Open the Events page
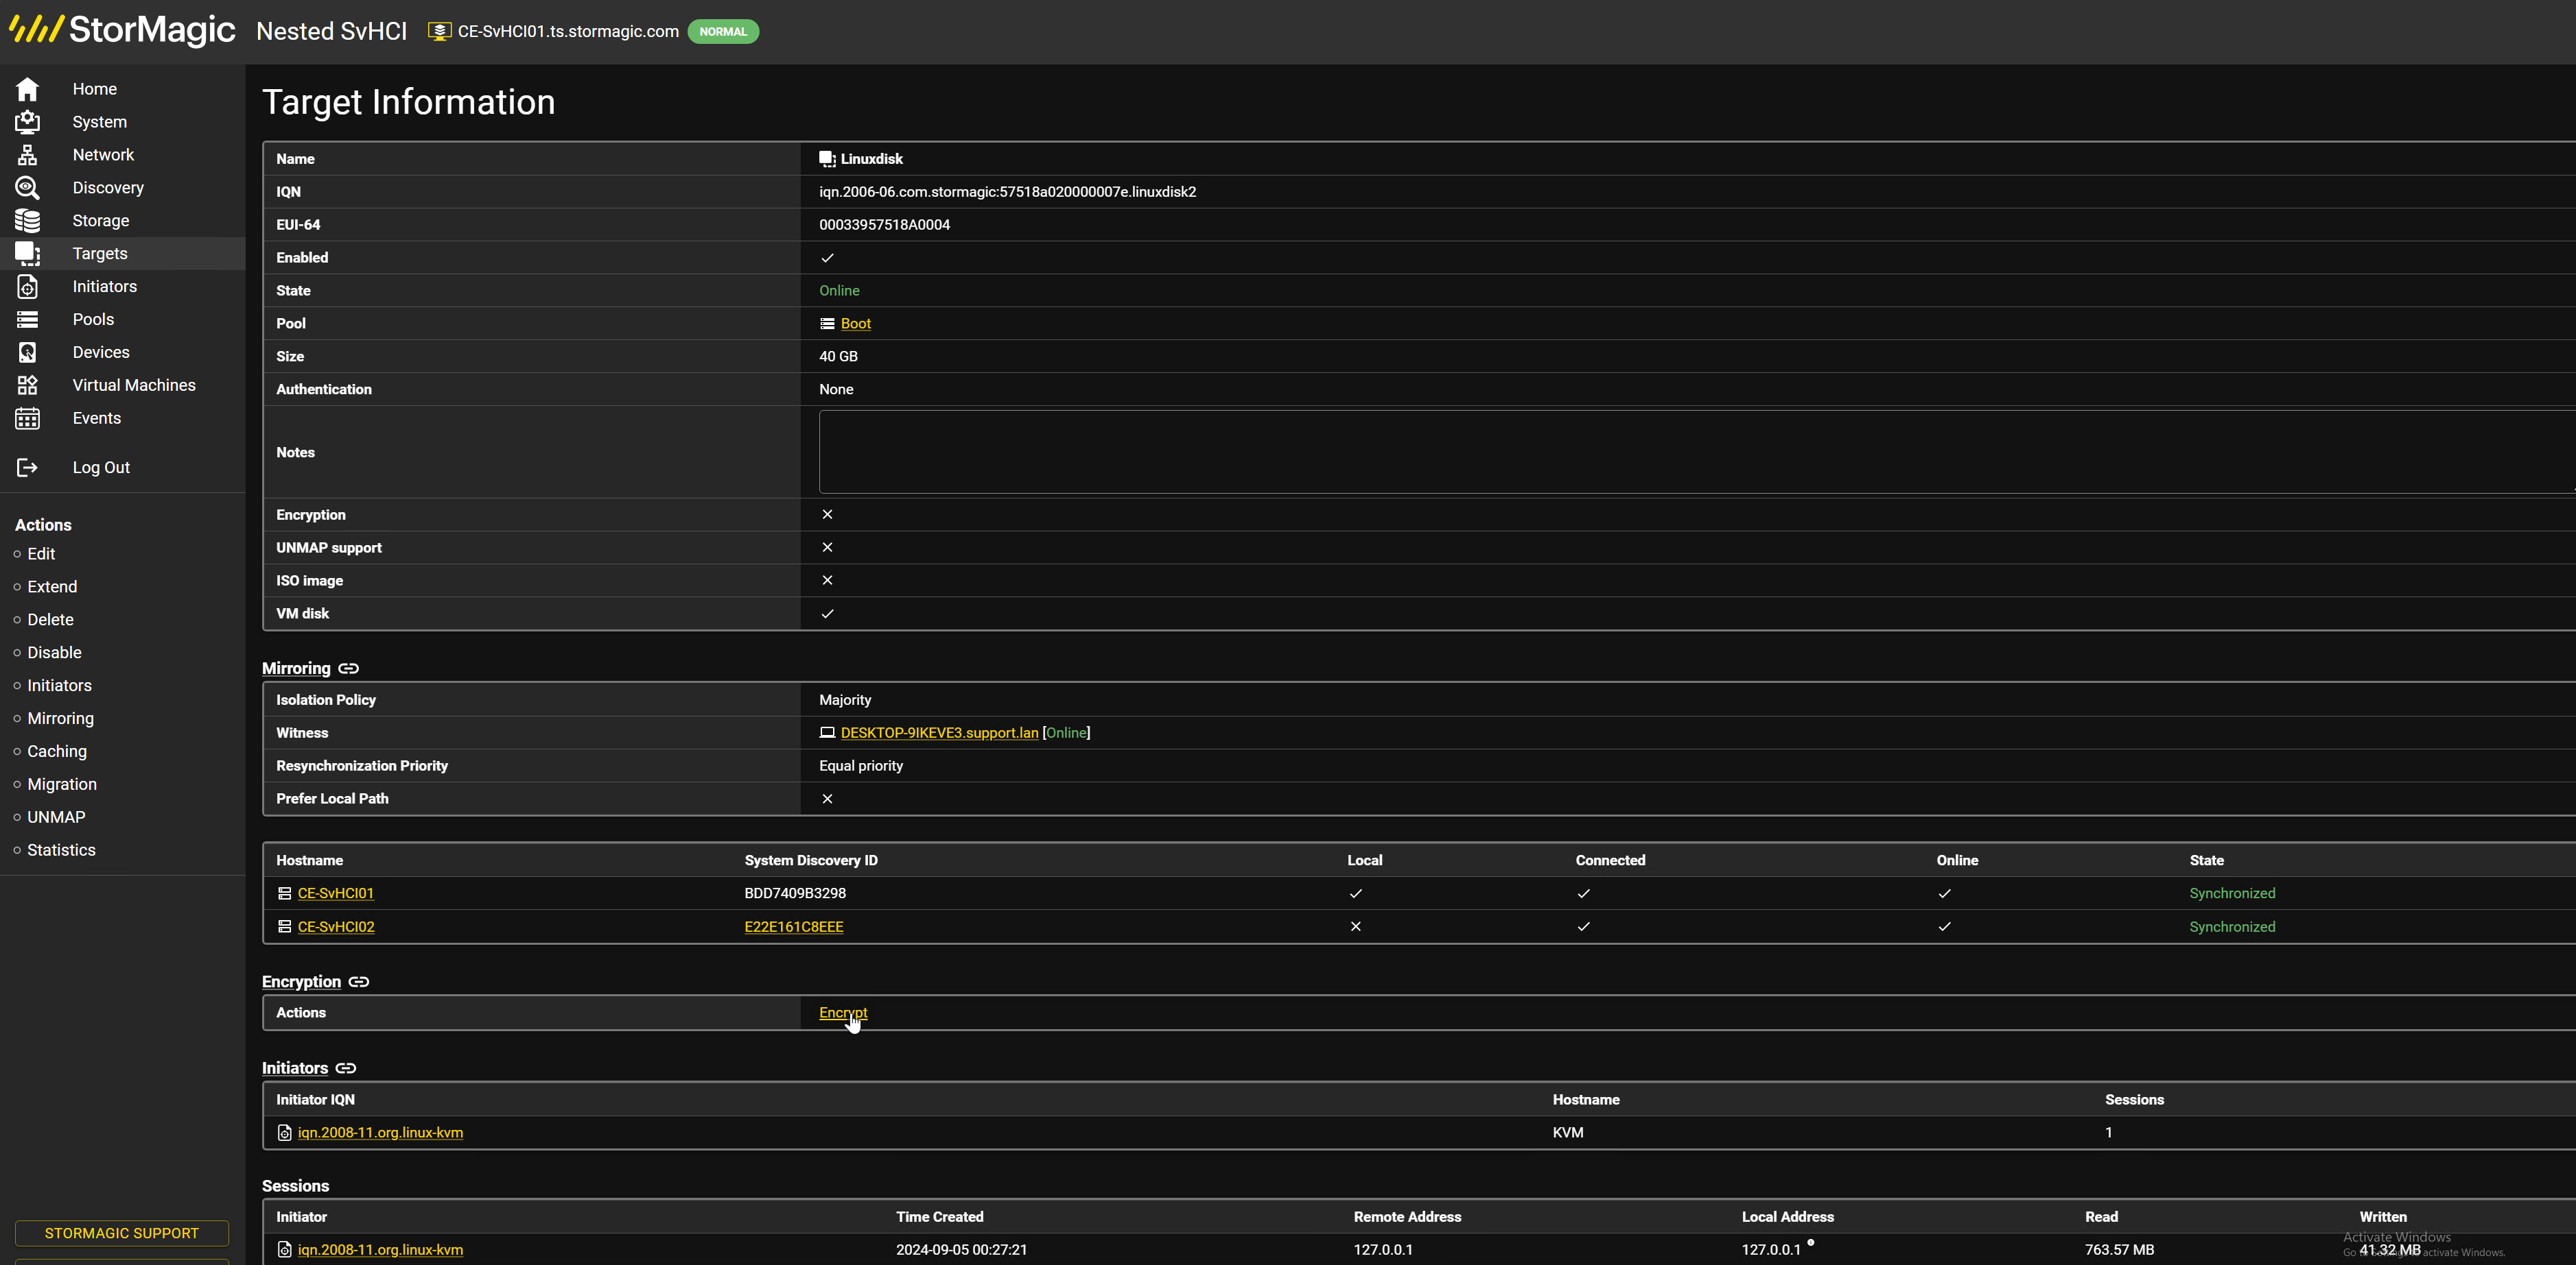 click(x=96, y=419)
